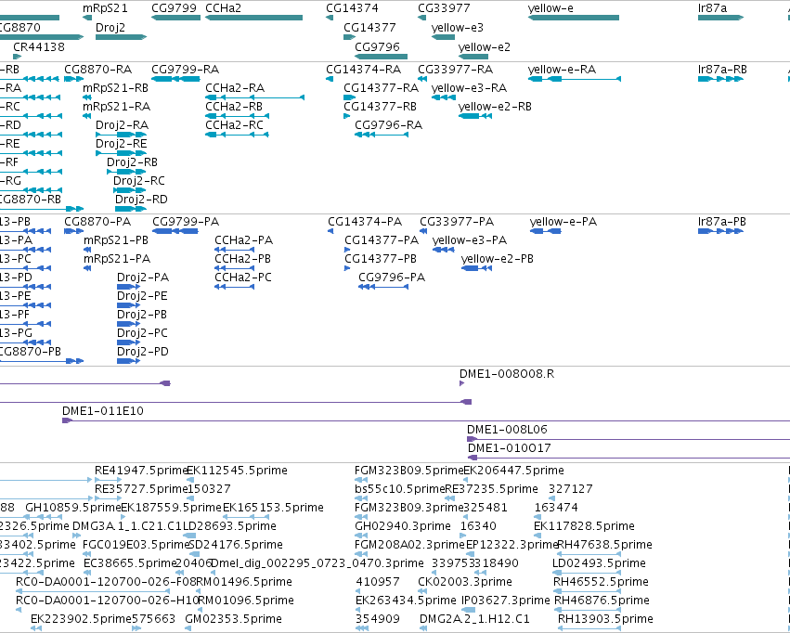Select the RH47638.5prime EST label
This screenshot has height=633, width=790.
pos(604,545)
